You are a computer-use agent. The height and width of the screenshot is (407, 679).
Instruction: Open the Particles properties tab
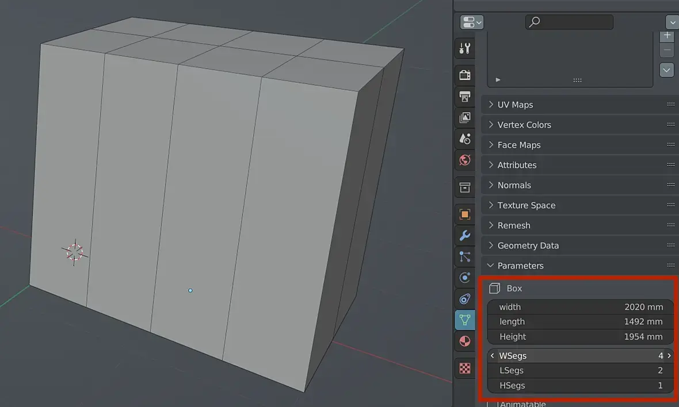coord(464,256)
